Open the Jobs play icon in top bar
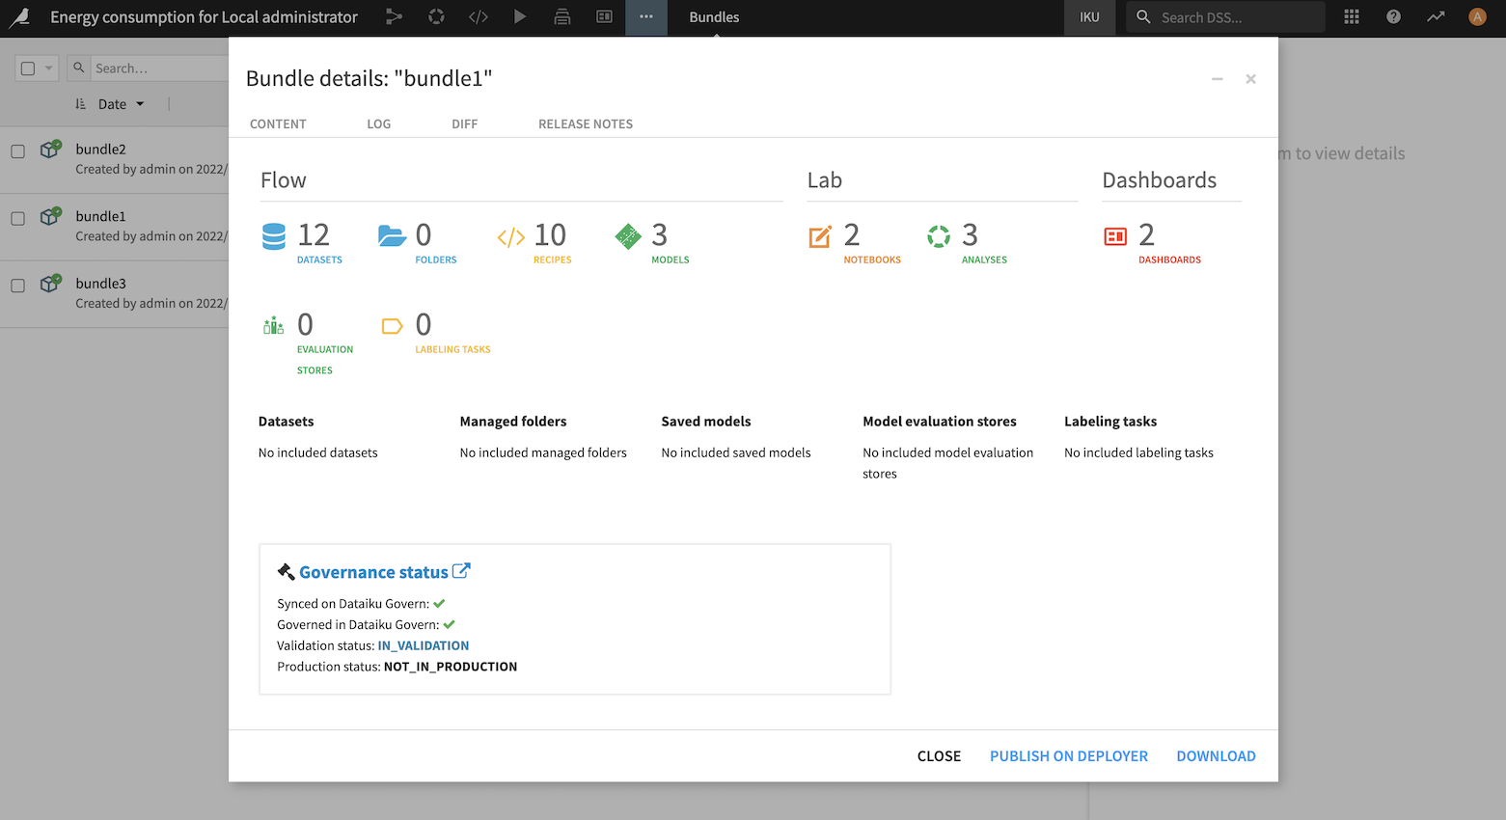Viewport: 1506px width, 820px height. click(520, 16)
